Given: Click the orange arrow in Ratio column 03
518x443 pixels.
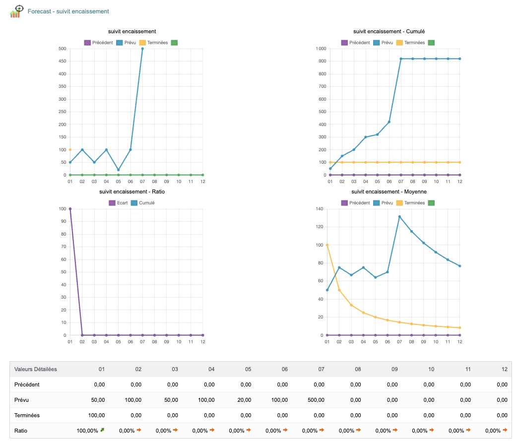Looking at the screenshot, I should coord(175,430).
